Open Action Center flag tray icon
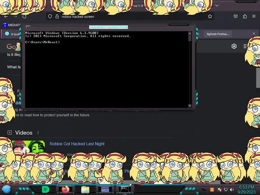 coord(219,189)
